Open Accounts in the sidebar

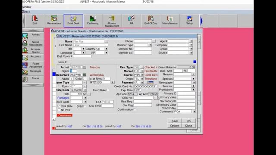click(x=33, y=58)
